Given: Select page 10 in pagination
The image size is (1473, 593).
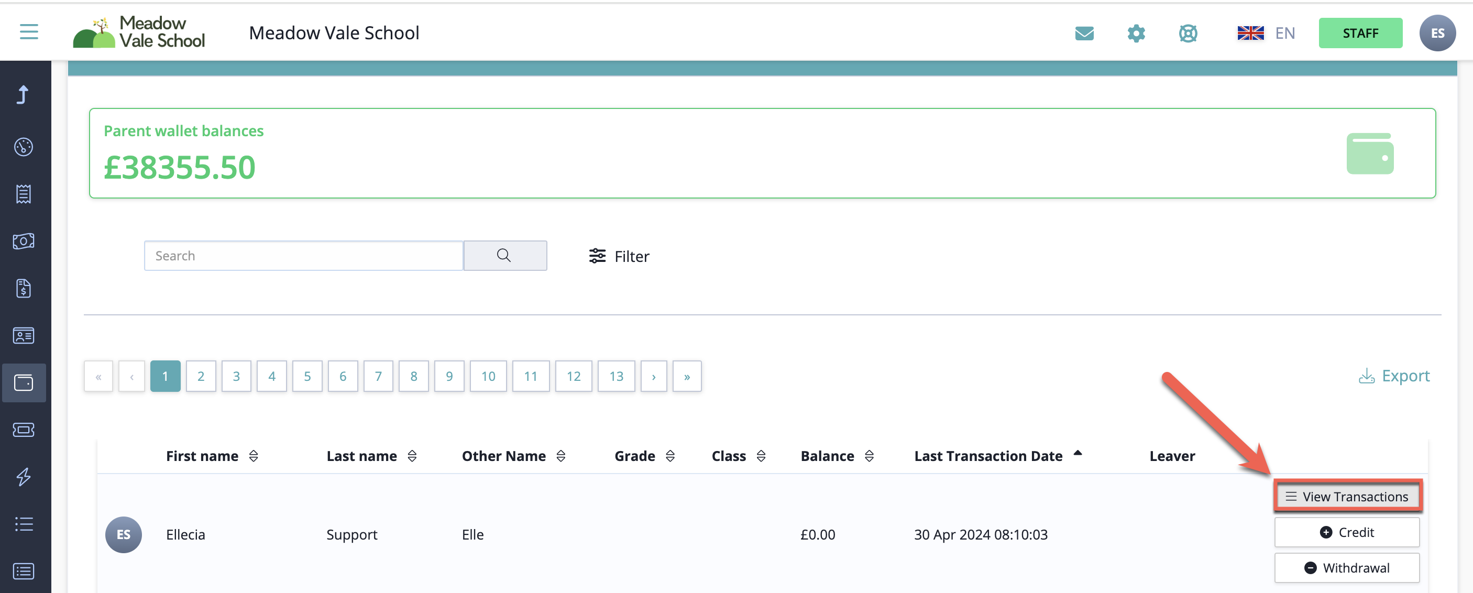Looking at the screenshot, I should 488,376.
